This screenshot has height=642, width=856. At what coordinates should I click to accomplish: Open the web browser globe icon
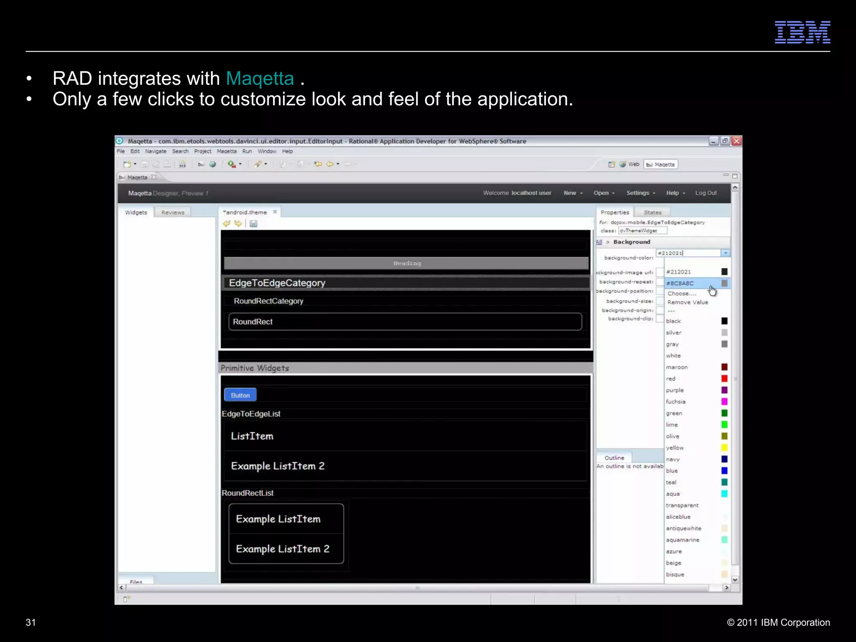(213, 164)
